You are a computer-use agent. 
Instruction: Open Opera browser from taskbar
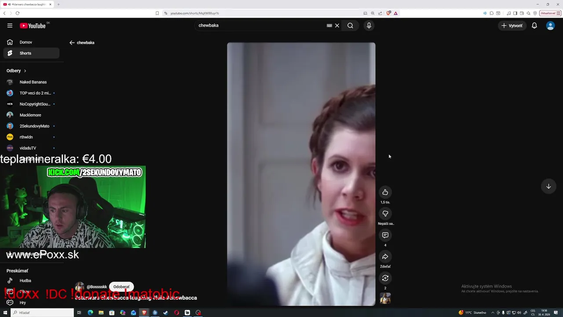[x=176, y=313]
